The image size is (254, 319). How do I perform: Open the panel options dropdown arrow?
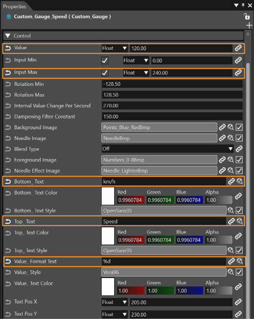tap(236, 5)
